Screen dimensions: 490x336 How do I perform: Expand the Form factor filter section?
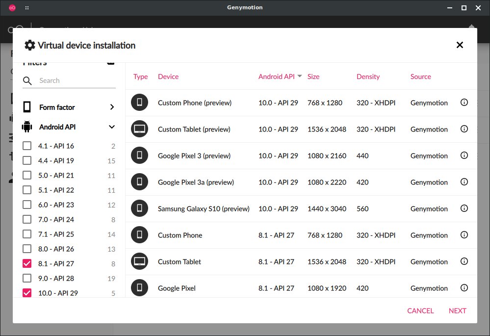pyautogui.click(x=112, y=107)
